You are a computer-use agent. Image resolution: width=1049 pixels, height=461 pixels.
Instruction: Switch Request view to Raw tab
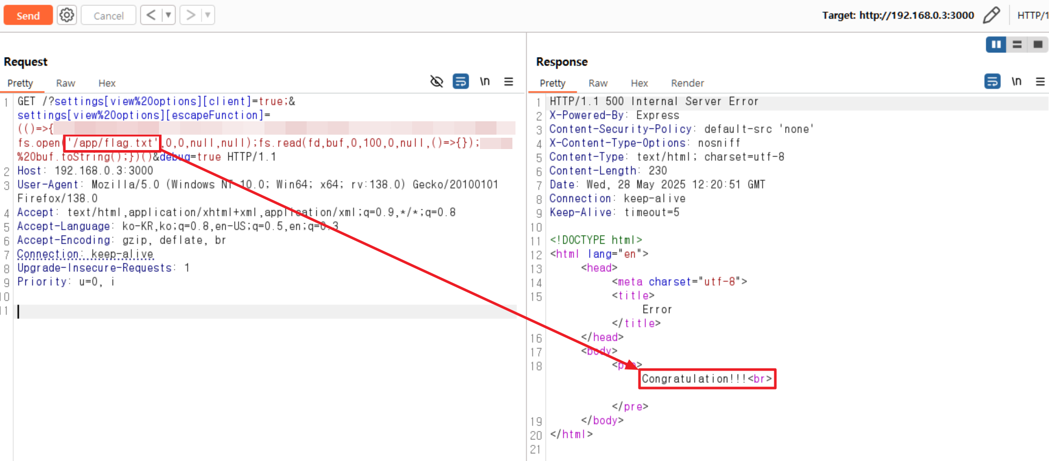65,83
